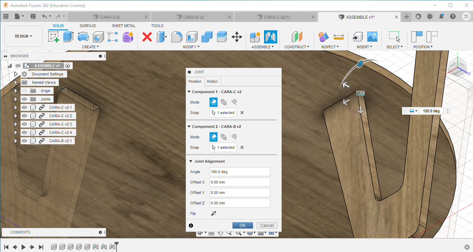
Task: Expand the Named Views node
Action: pos(16,82)
